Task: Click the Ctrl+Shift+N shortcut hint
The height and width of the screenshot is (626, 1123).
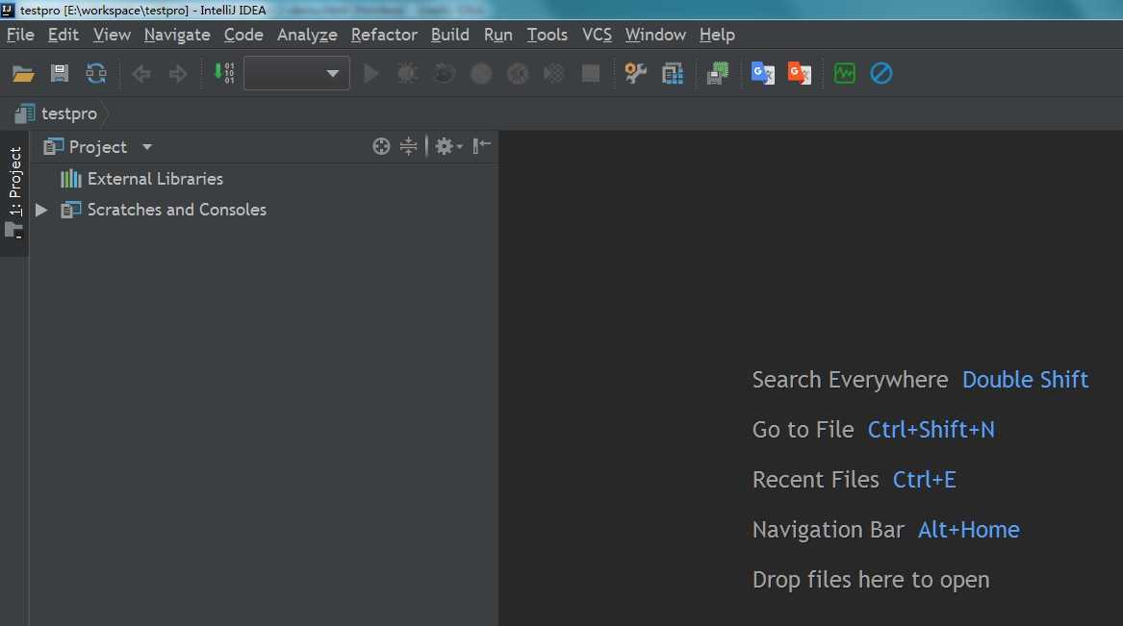Action: coord(932,429)
